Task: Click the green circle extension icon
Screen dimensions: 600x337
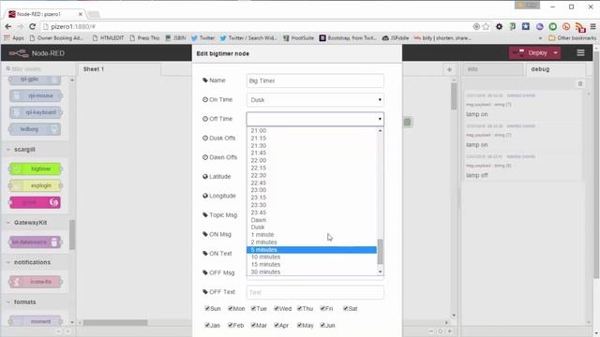Action: (552, 26)
